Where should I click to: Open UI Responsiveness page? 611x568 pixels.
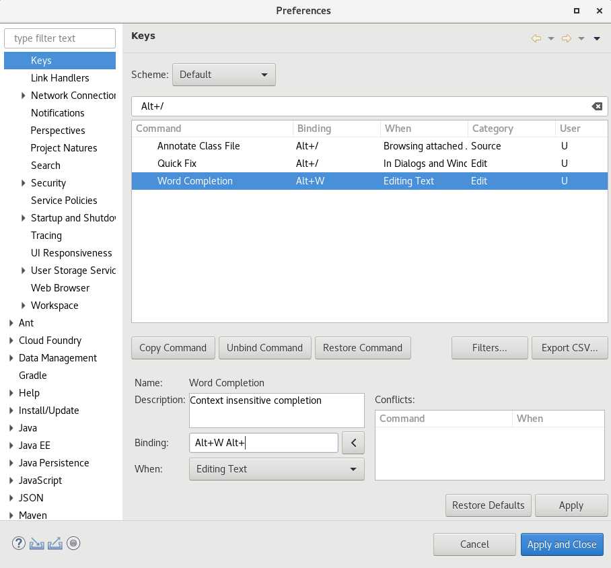pos(71,253)
